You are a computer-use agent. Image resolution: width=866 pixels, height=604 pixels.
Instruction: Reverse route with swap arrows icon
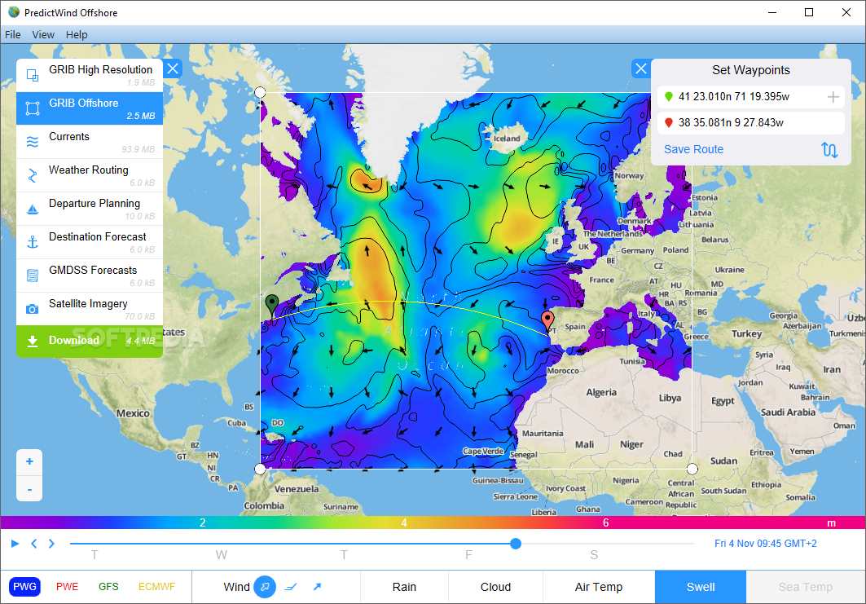(829, 150)
